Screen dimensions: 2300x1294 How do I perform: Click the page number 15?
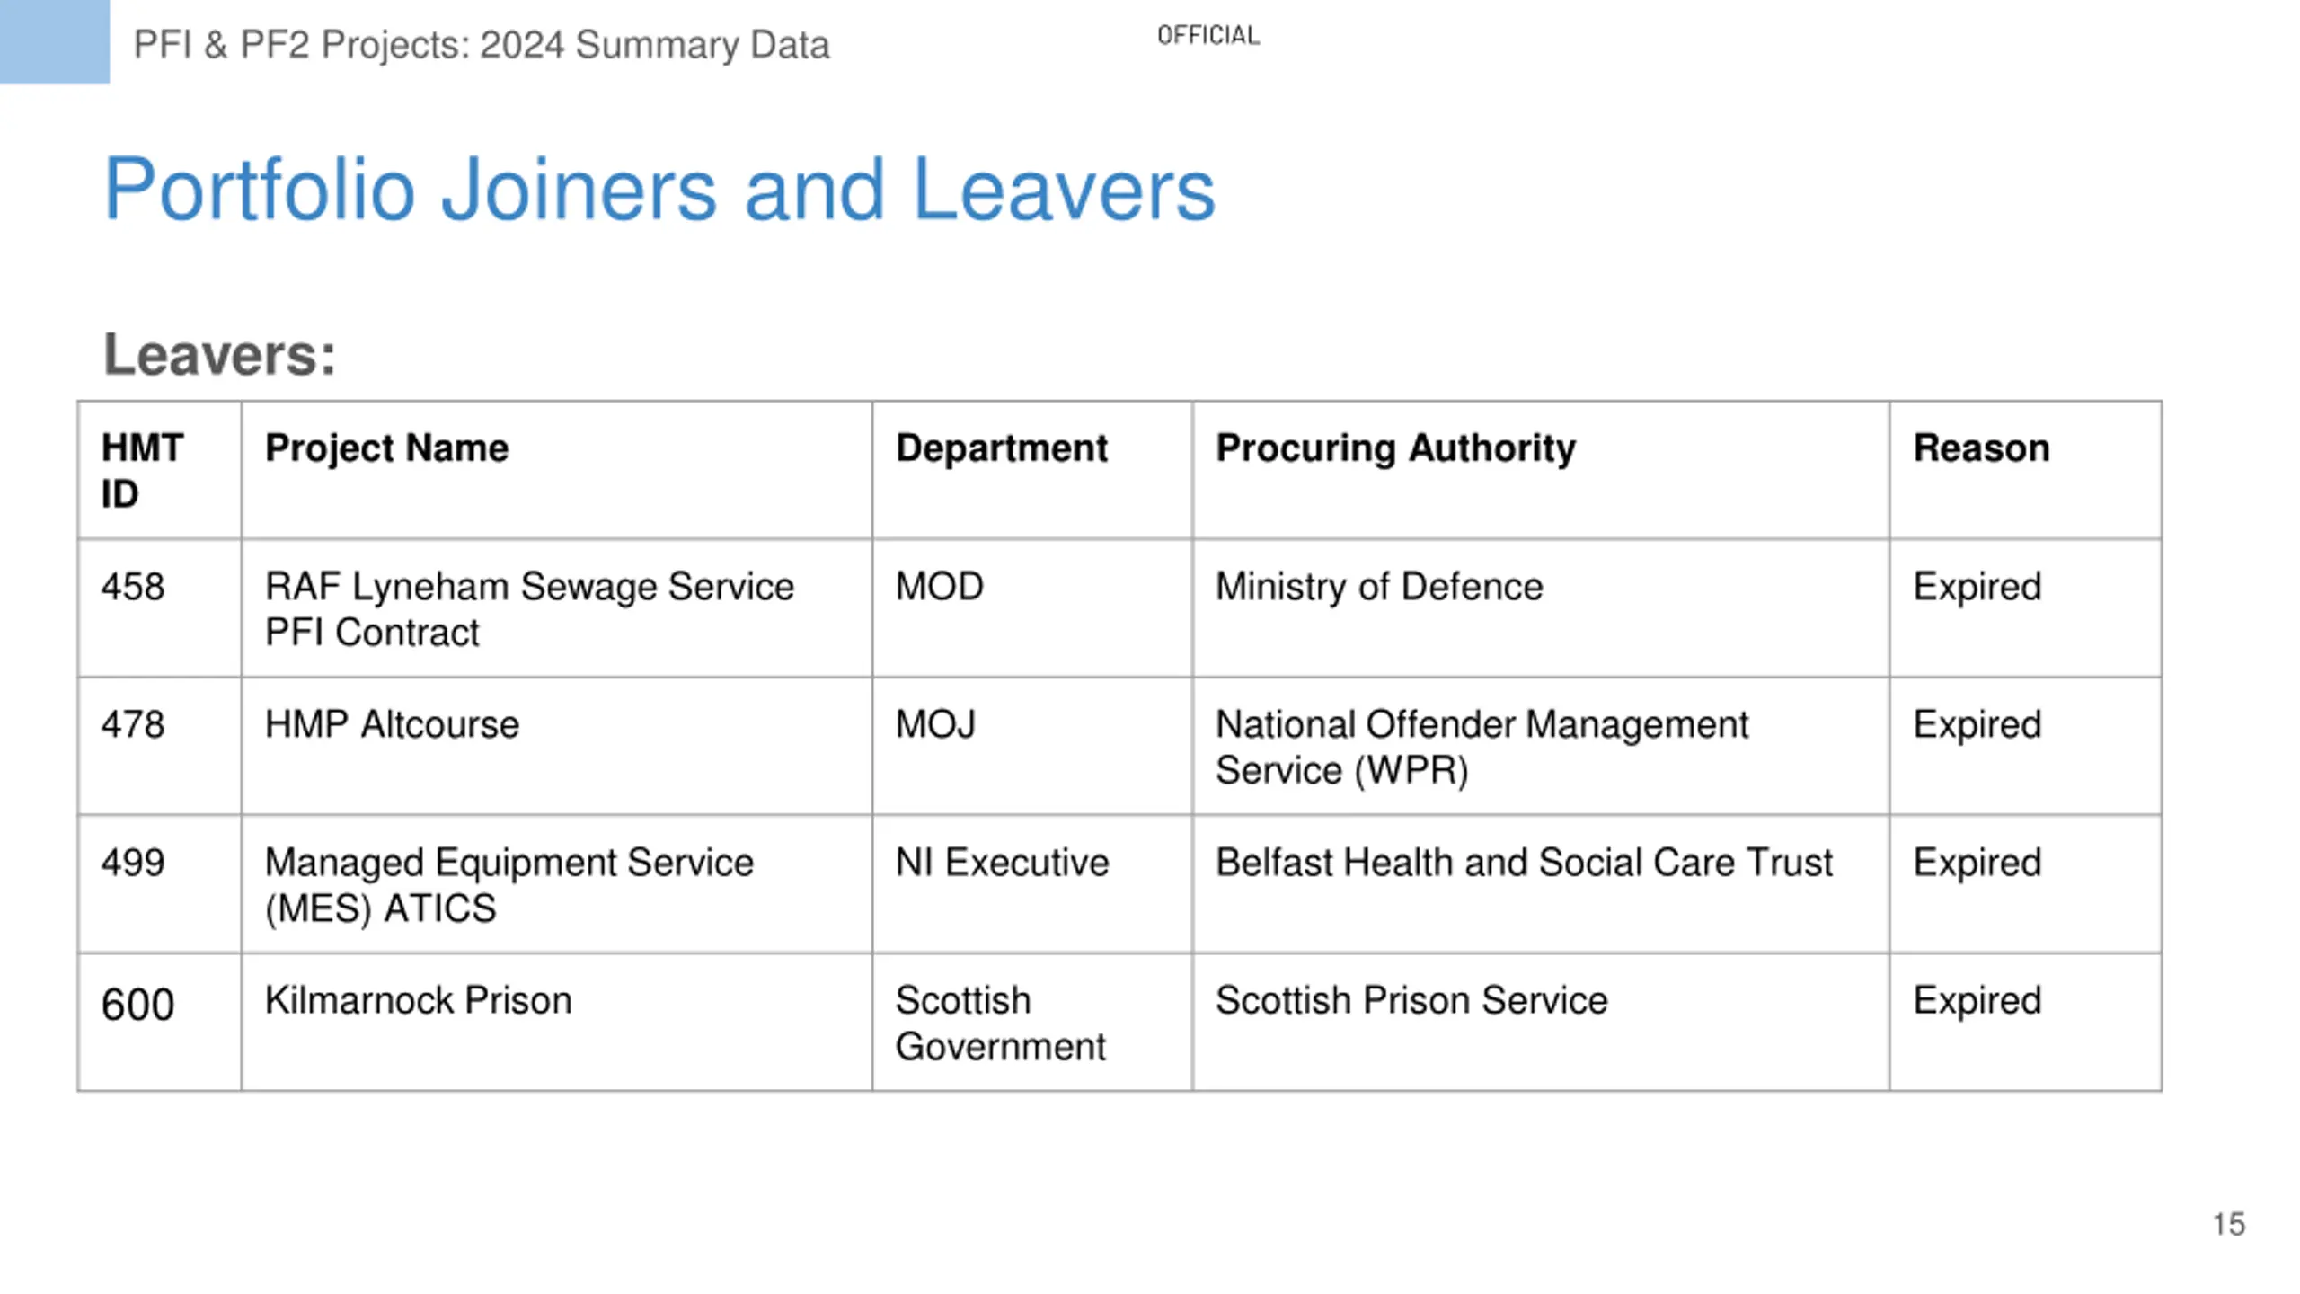pyautogui.click(x=2228, y=1224)
